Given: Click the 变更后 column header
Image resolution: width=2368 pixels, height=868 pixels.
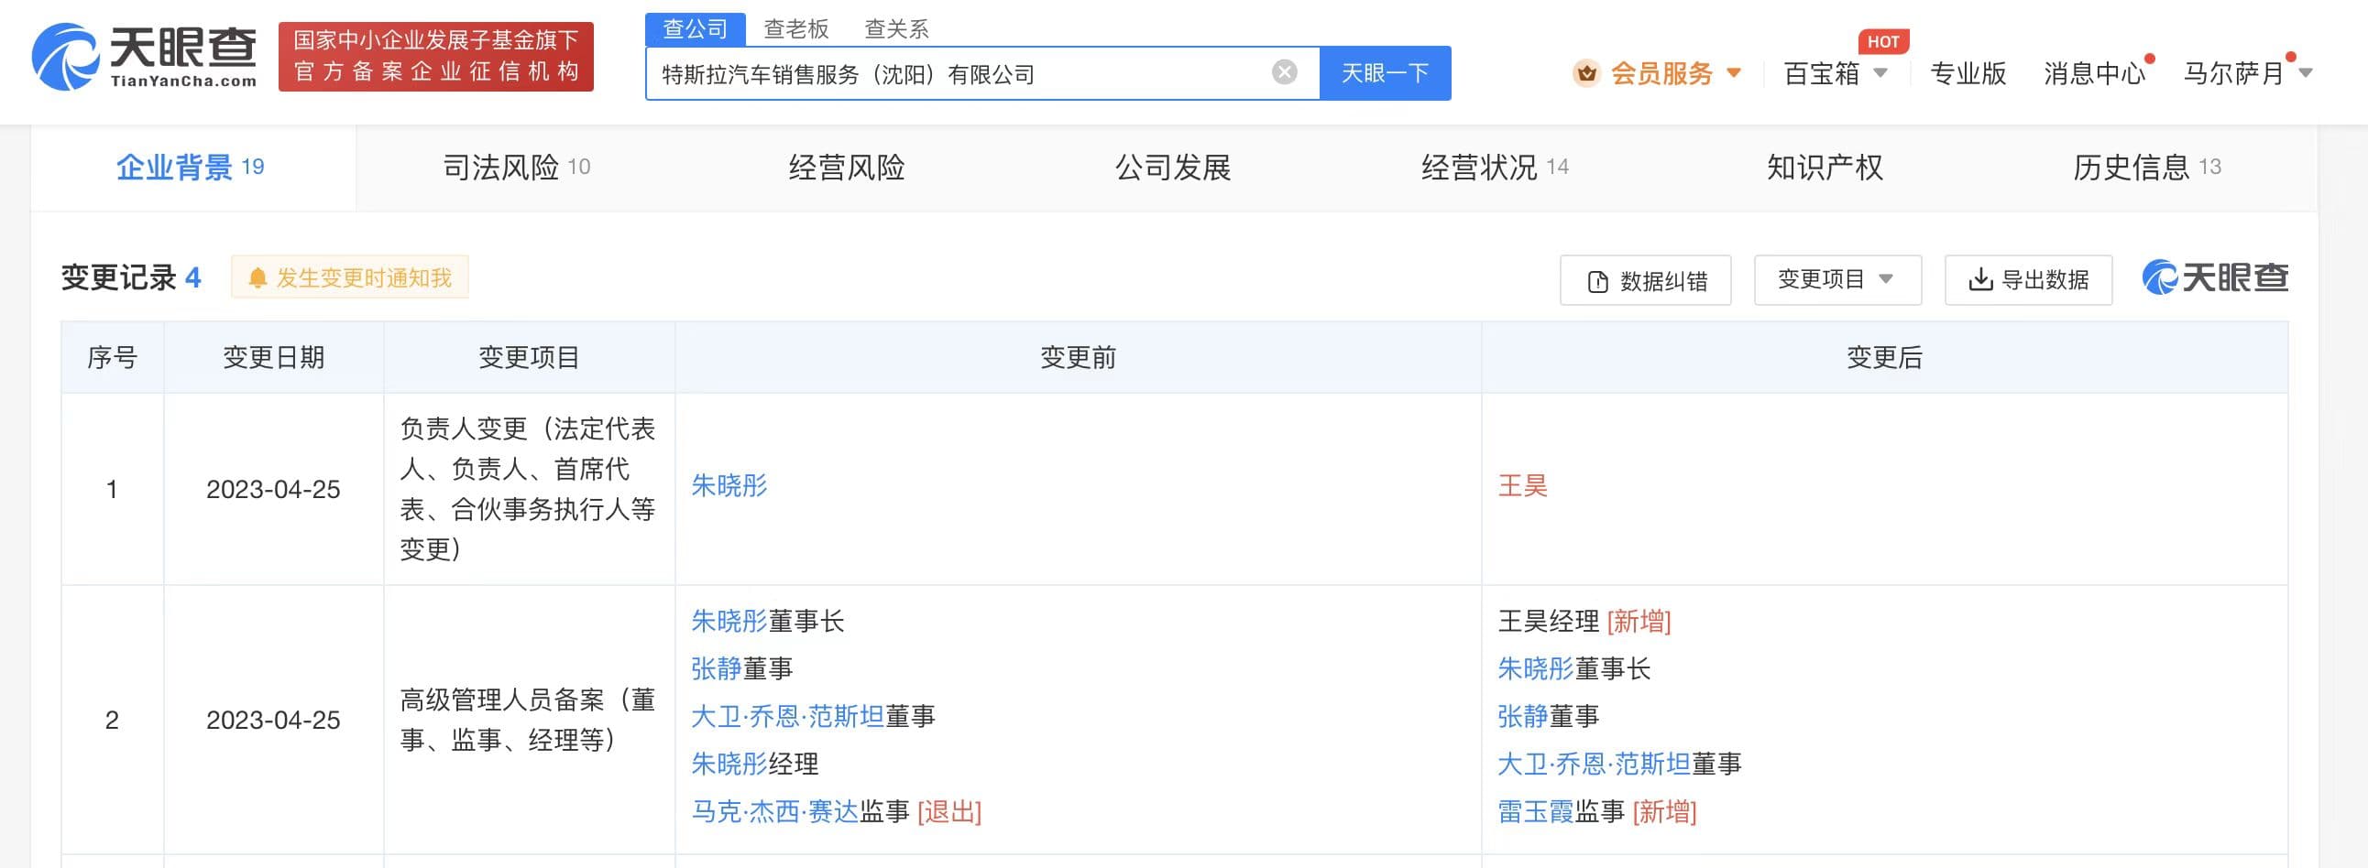Looking at the screenshot, I should pyautogui.click(x=1884, y=357).
